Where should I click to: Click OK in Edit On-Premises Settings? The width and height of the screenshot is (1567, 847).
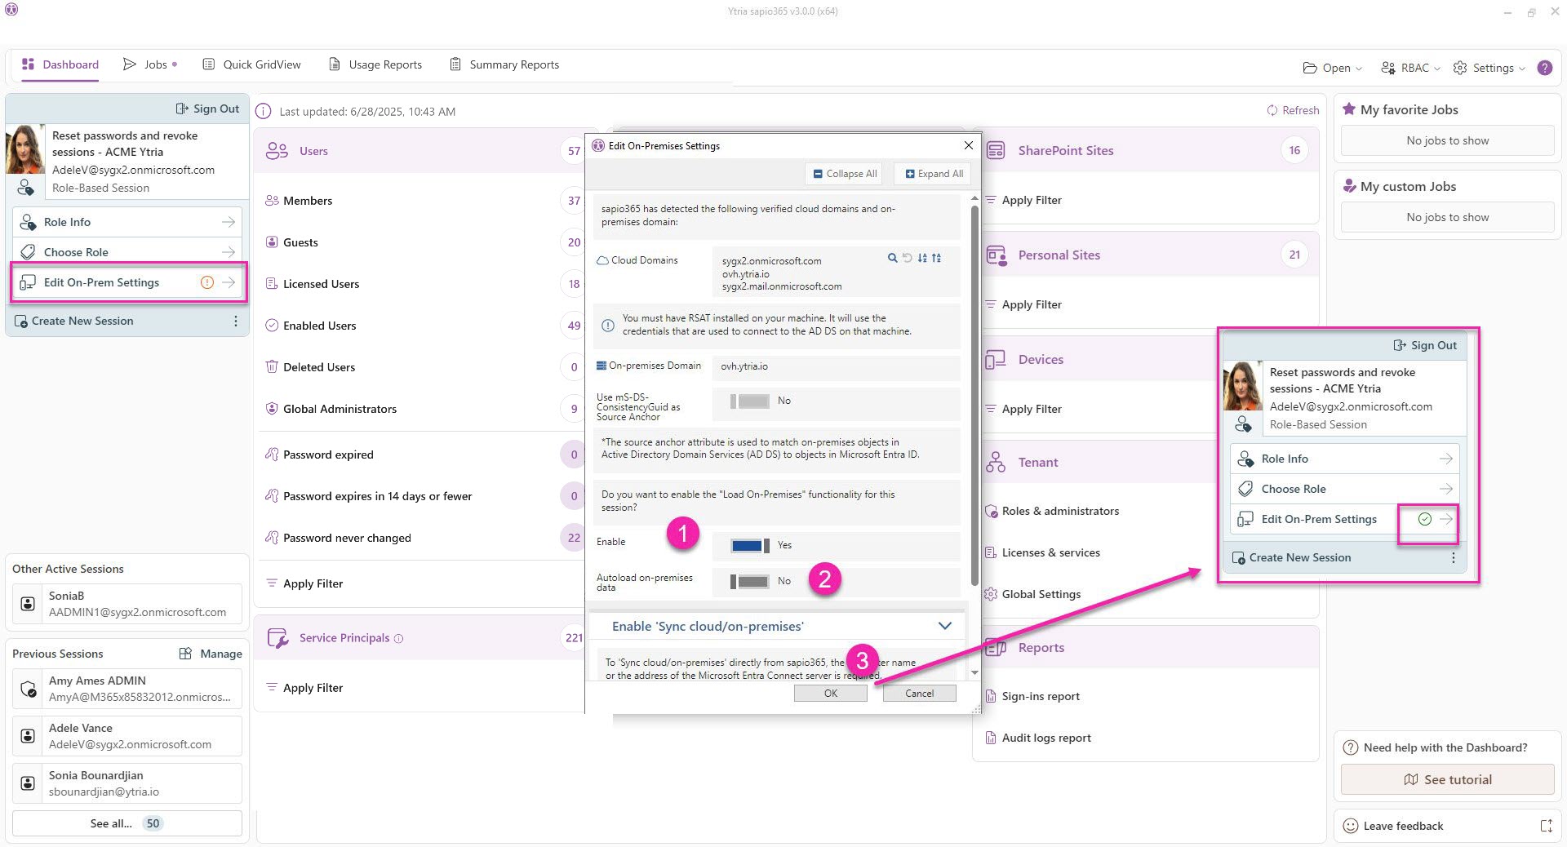point(830,694)
